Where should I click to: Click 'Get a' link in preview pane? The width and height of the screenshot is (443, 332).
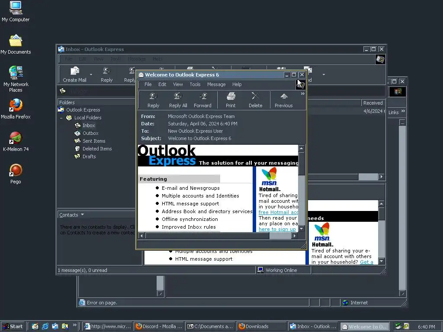366,262
